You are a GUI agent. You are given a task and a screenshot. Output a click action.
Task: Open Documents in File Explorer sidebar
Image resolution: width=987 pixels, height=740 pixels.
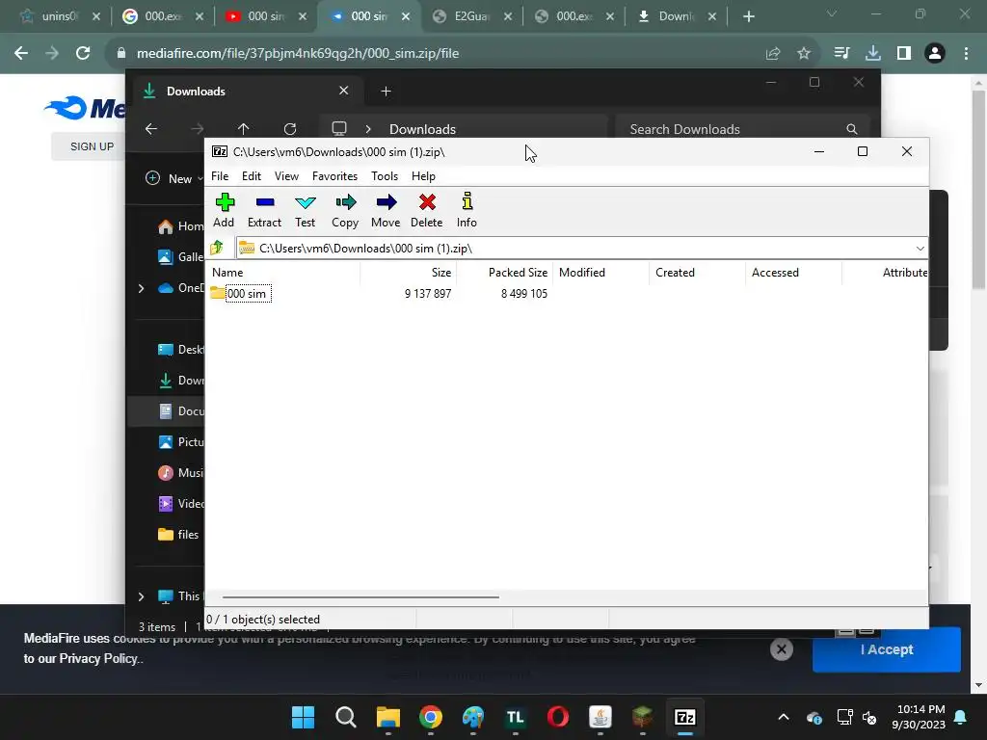[180, 411]
